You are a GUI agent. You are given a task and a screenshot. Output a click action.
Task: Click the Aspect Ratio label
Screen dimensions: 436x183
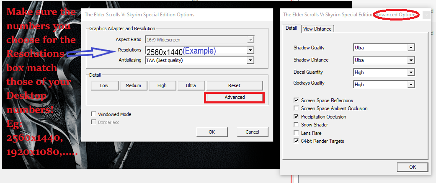click(x=129, y=39)
